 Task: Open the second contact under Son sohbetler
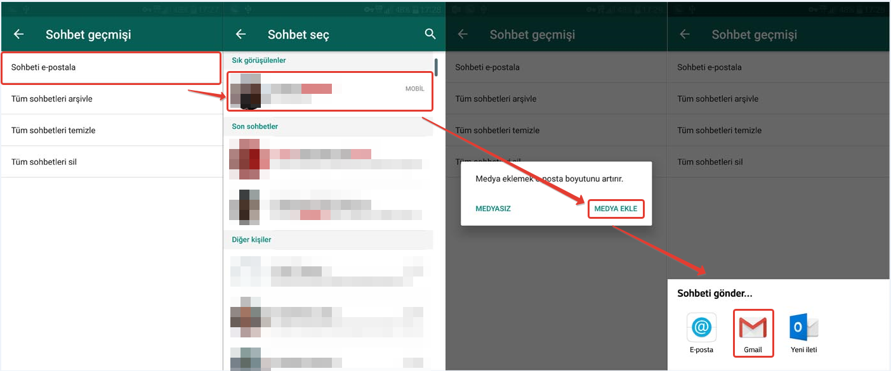[x=328, y=207]
